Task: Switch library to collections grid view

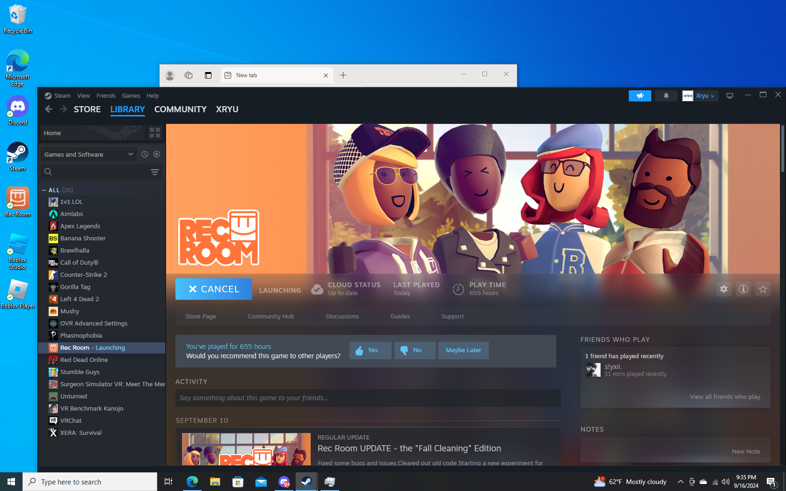Action: click(x=155, y=133)
